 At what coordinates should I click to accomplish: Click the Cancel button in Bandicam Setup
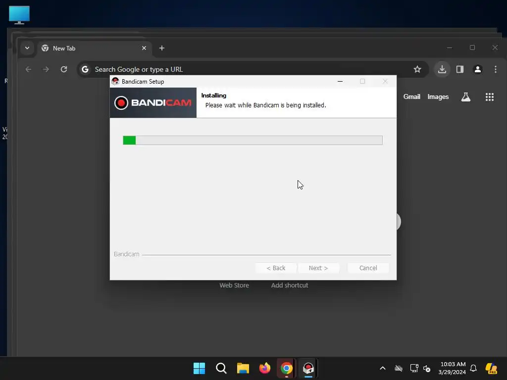pos(368,268)
